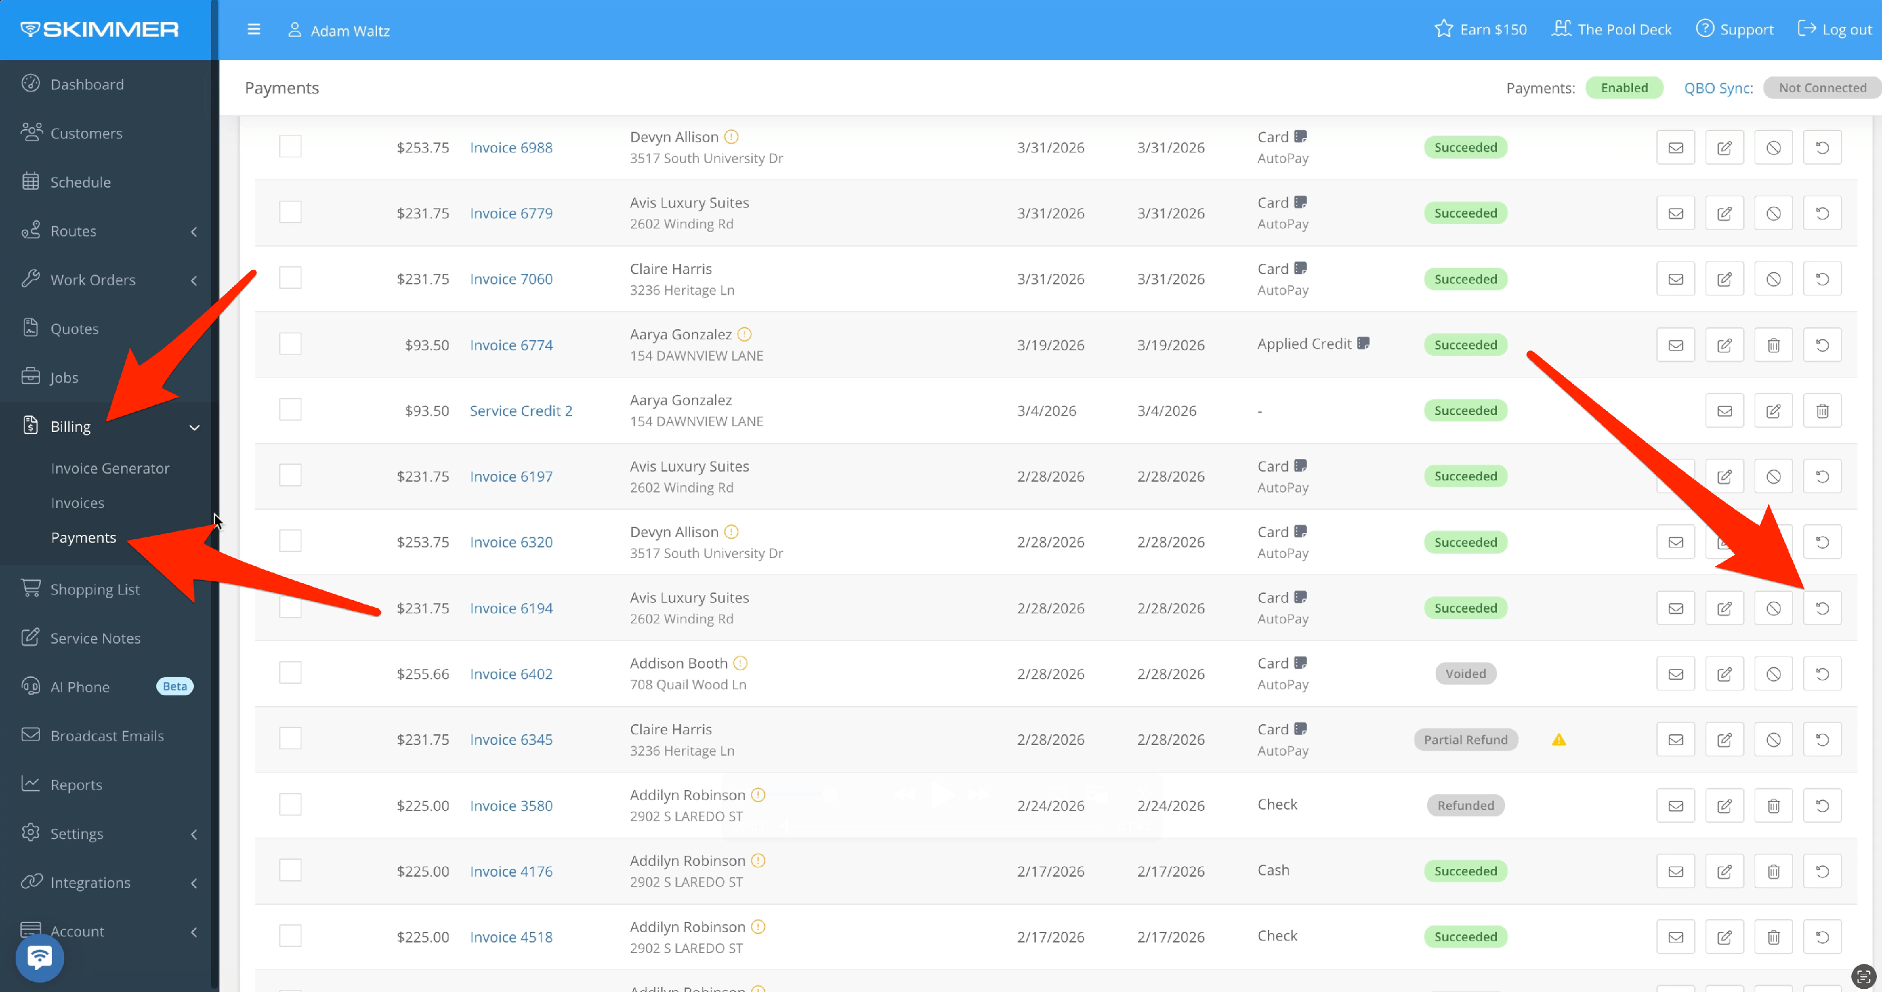Open the chat support bubble icon
This screenshot has height=992, width=1882.
pyautogui.click(x=40, y=957)
